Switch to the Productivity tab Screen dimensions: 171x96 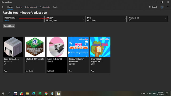tap(45, 7)
